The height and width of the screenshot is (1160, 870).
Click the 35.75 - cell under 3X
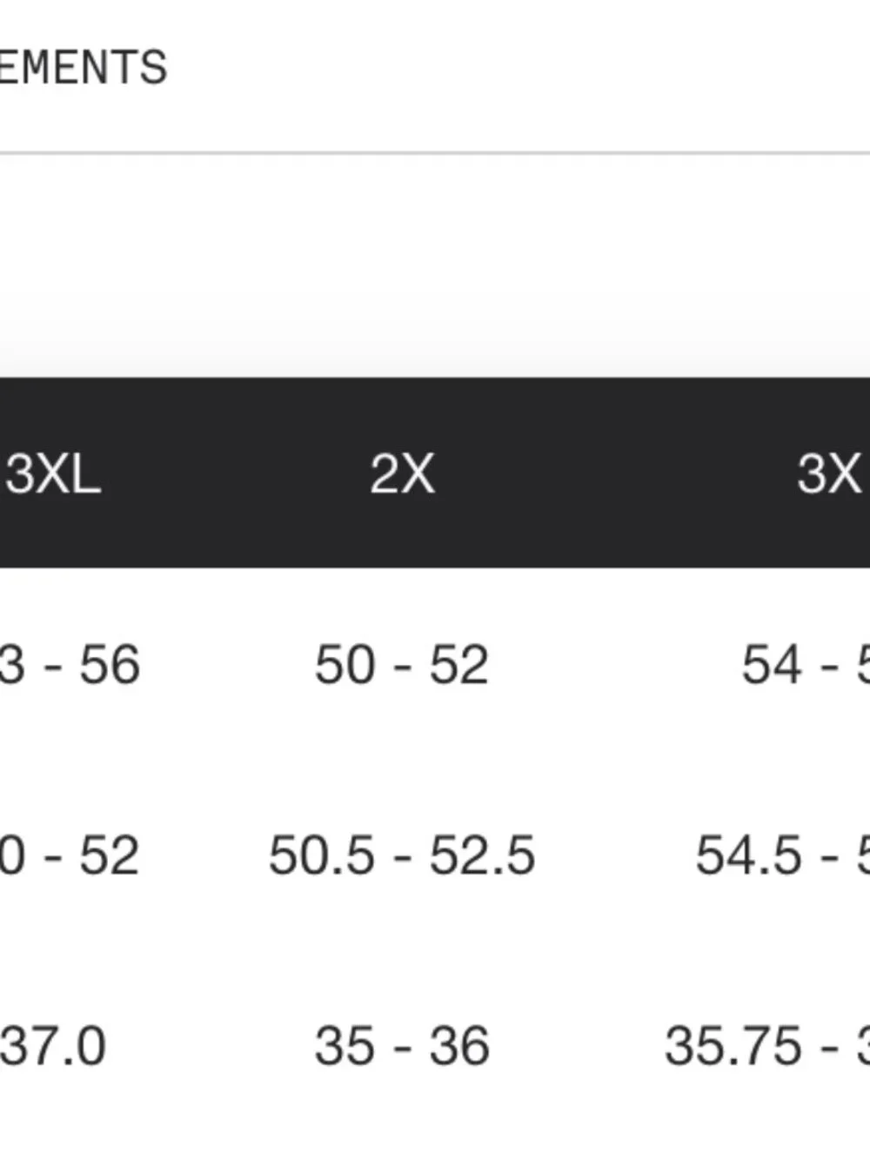tap(767, 1046)
